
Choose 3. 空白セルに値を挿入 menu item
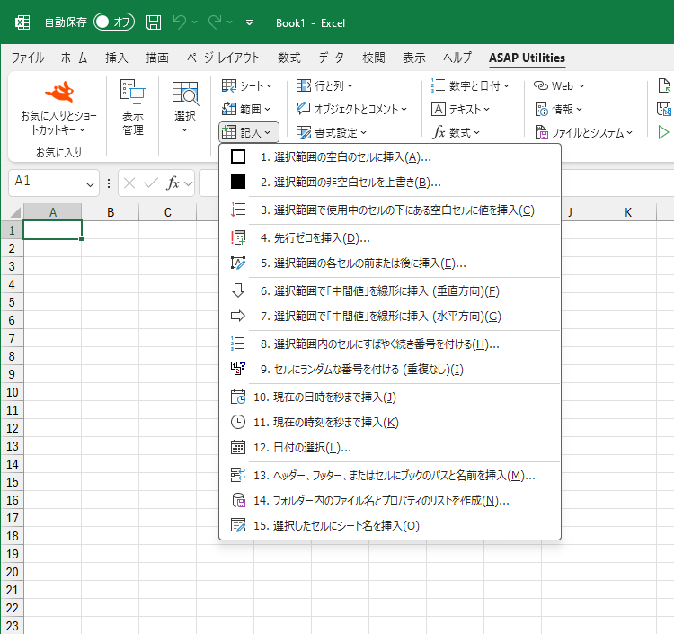pyautogui.click(x=390, y=210)
